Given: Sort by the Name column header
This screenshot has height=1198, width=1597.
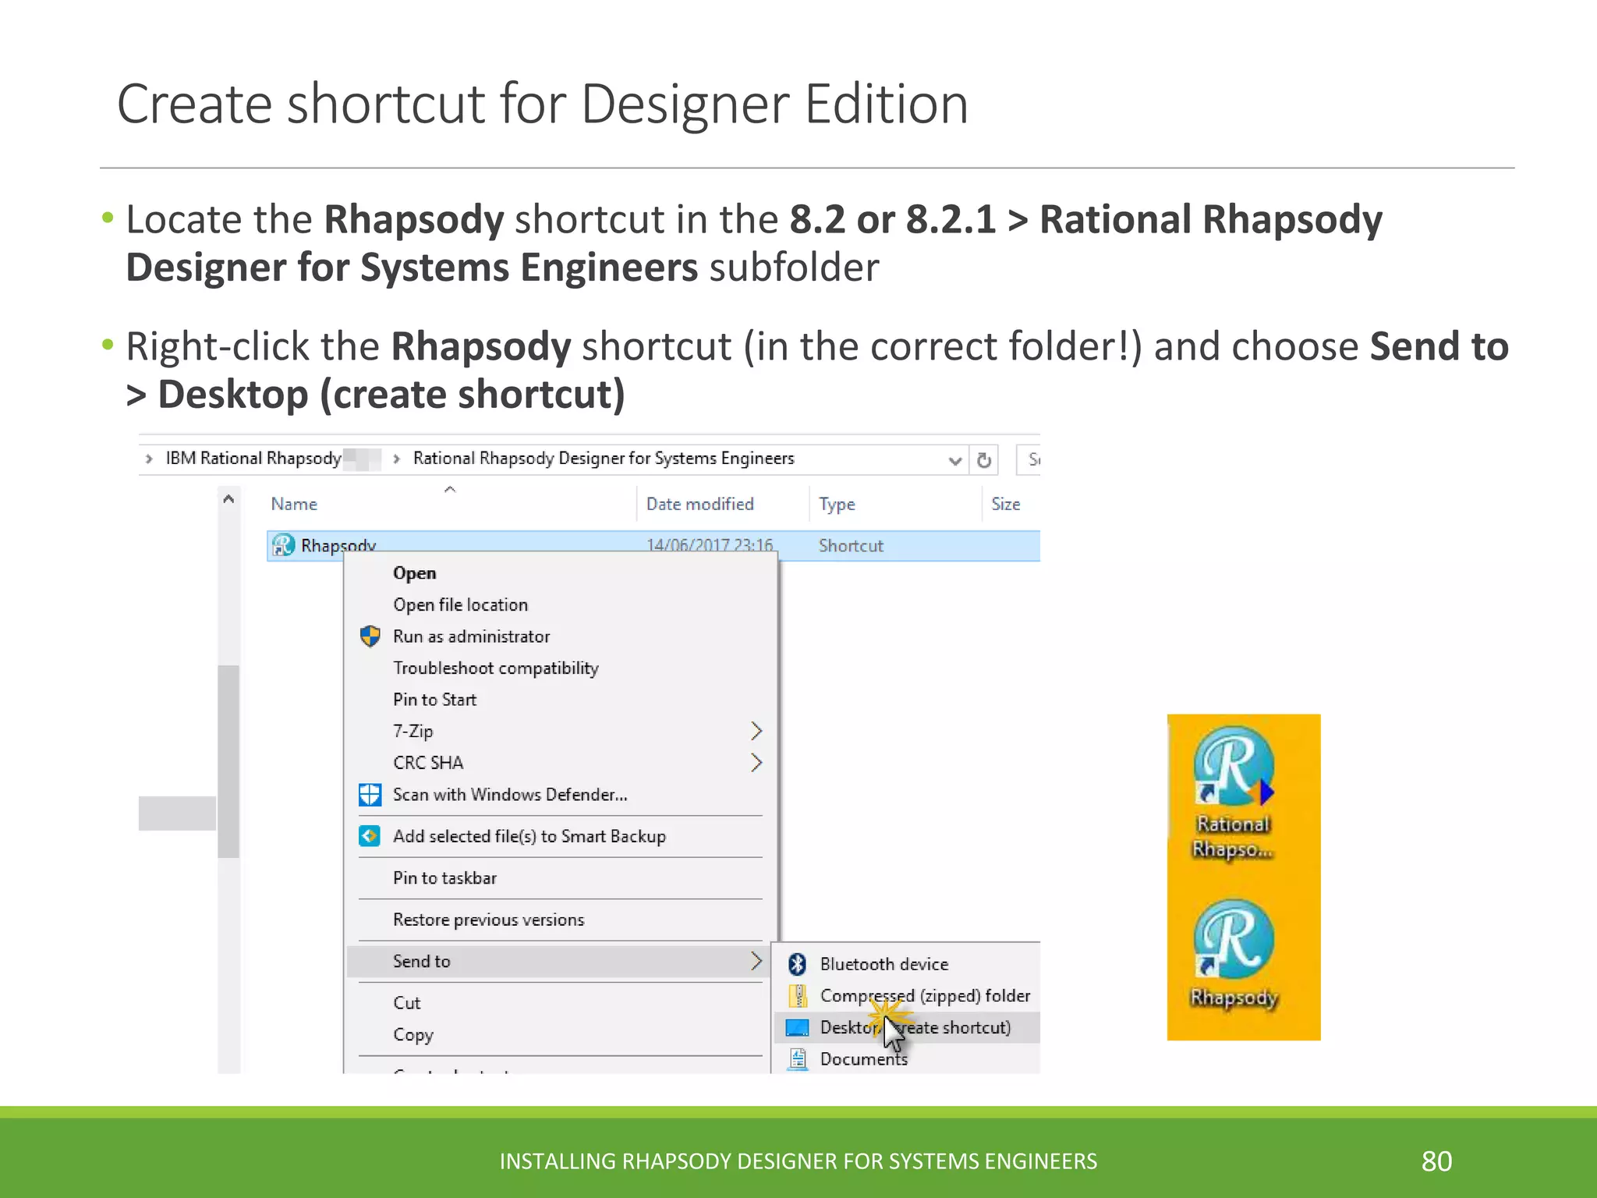Looking at the screenshot, I should pyautogui.click(x=294, y=504).
